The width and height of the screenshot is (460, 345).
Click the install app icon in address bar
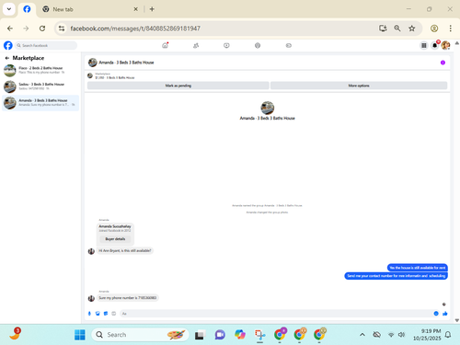coord(383,29)
